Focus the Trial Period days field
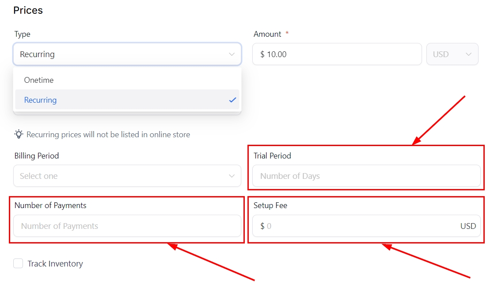The width and height of the screenshot is (494, 282). [x=366, y=176]
